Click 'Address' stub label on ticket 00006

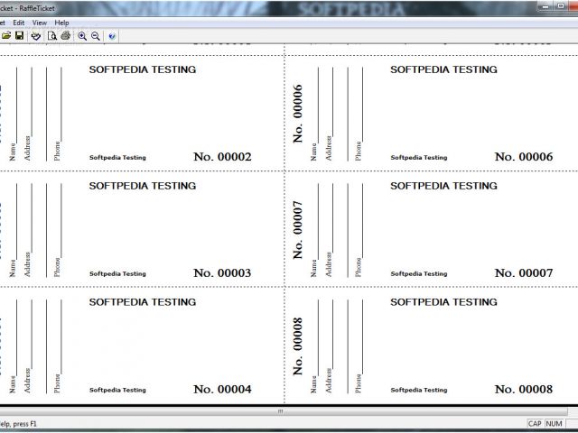click(329, 148)
